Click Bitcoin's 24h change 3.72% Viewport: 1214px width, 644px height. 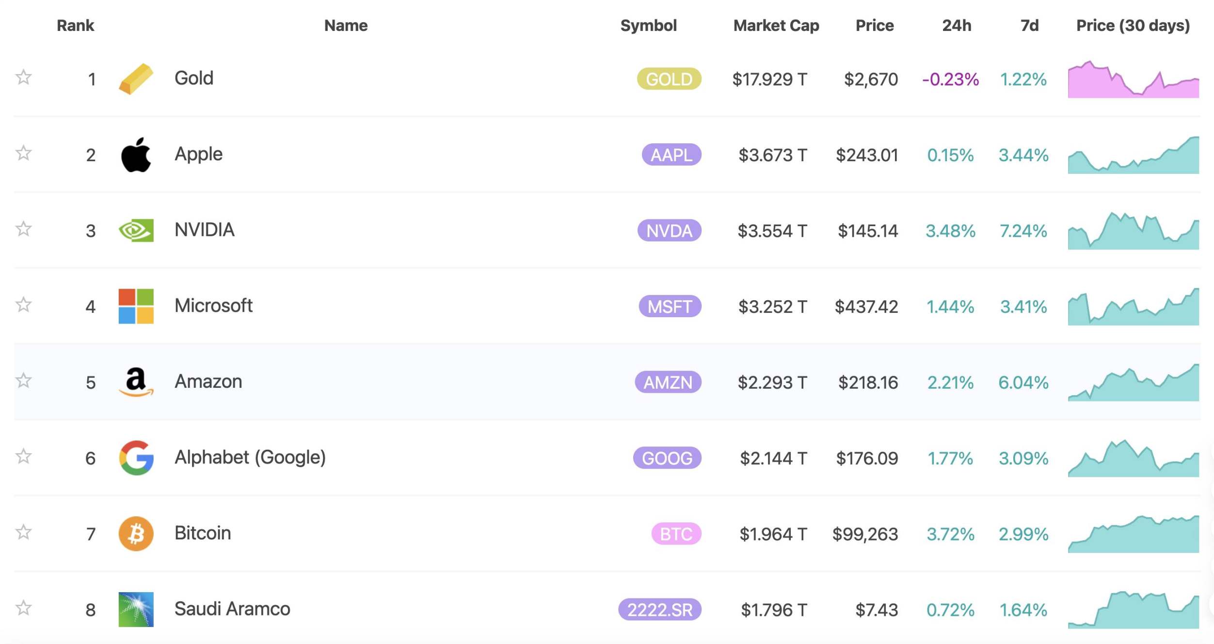(x=950, y=534)
